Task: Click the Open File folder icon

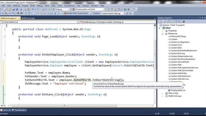Action: [10, 9]
